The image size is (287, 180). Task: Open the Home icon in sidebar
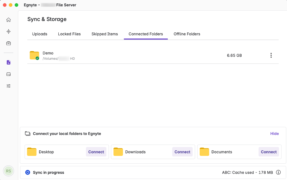point(8,20)
